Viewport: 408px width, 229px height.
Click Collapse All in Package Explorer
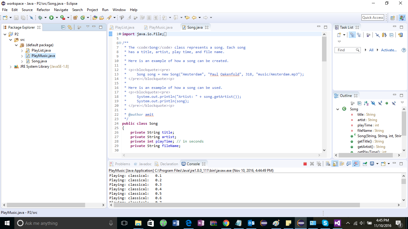coord(63,27)
